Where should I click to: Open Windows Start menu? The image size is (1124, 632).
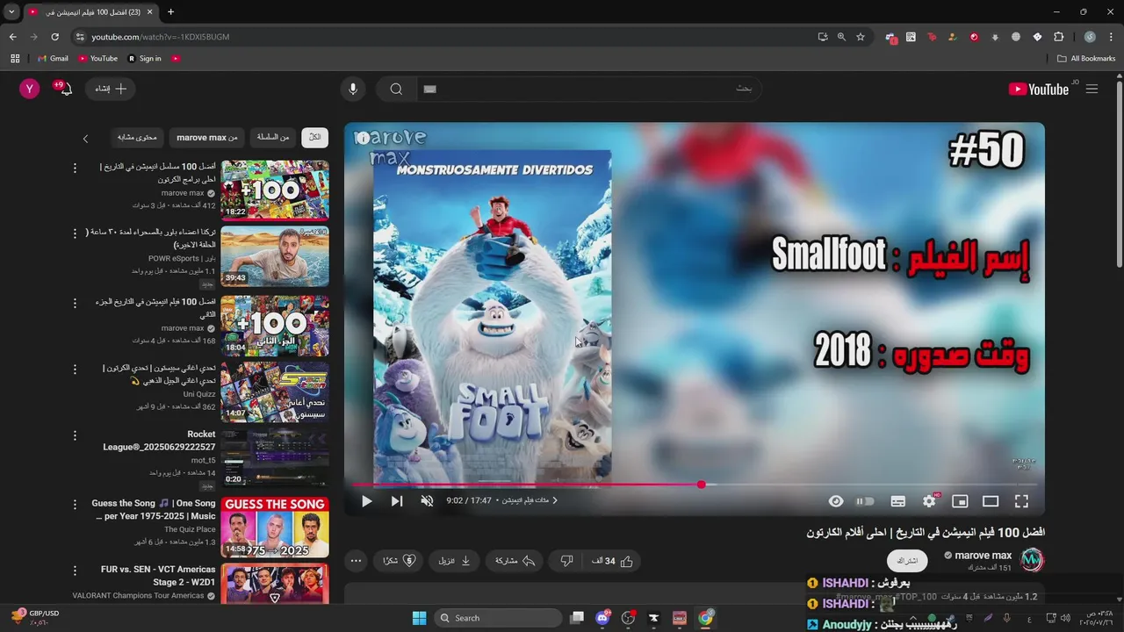[x=419, y=618]
